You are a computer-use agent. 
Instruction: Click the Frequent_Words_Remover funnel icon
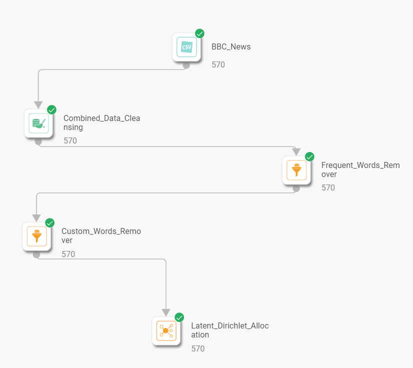(x=296, y=170)
